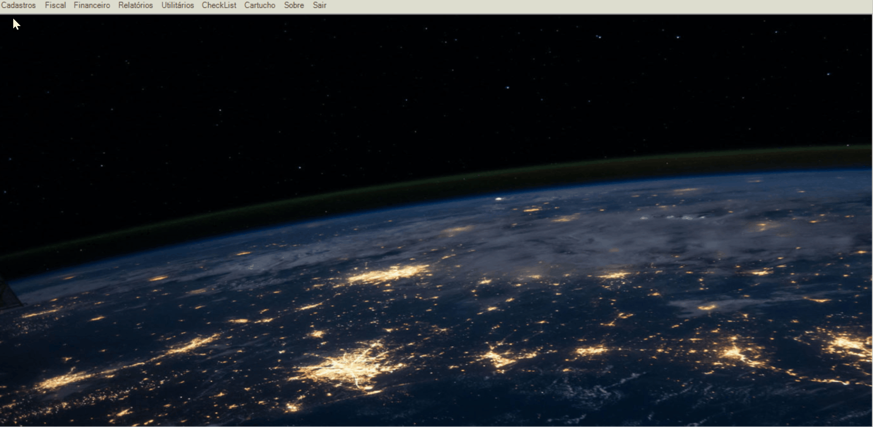
Task: Open the CheckList menu
Action: point(219,5)
